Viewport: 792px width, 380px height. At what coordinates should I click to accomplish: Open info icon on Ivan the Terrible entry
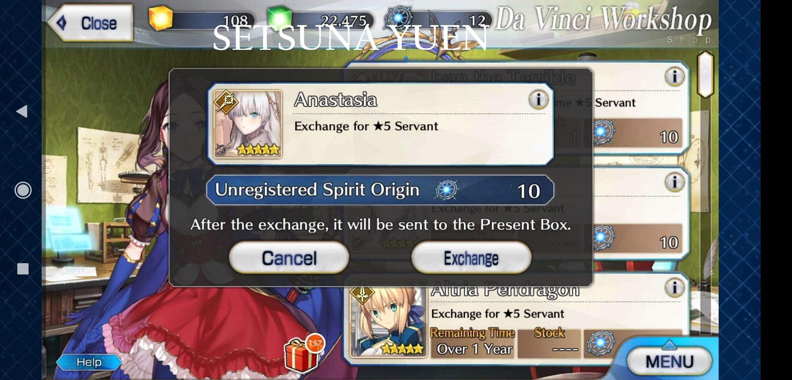click(x=674, y=76)
